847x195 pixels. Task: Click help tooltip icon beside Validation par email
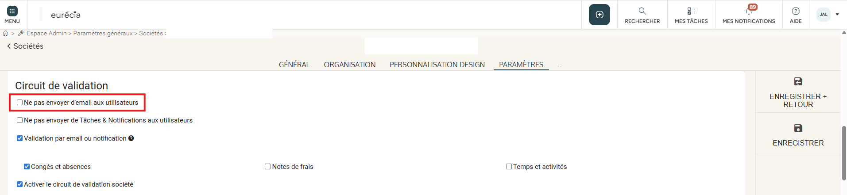pos(131,138)
